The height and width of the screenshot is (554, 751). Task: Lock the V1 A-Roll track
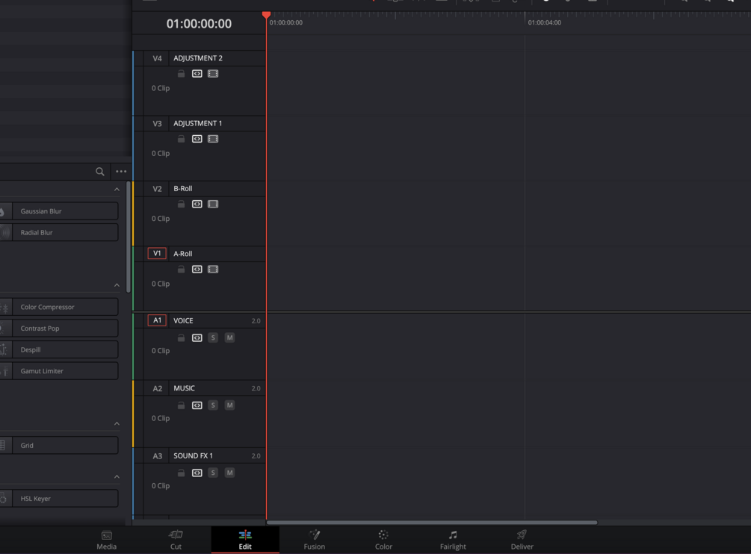point(181,270)
